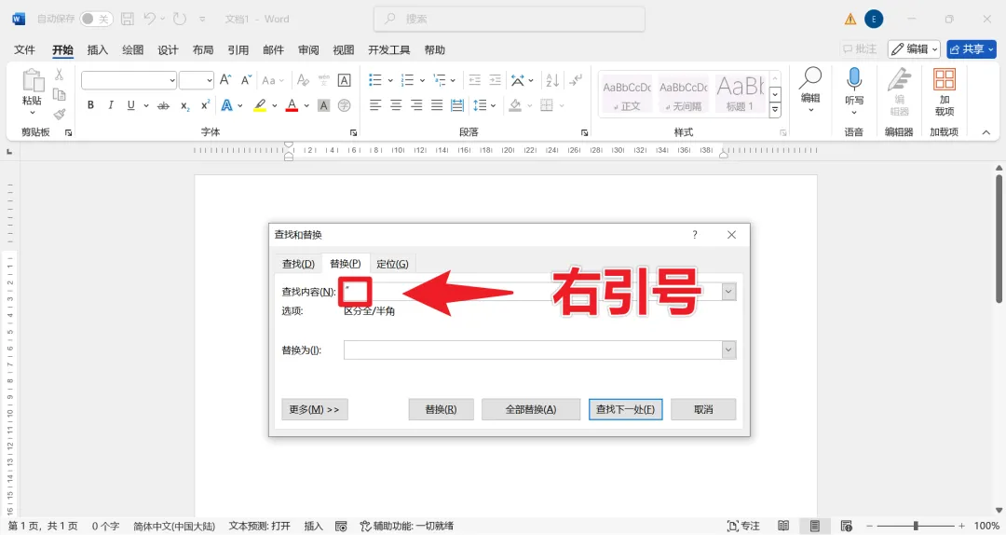Toggle Focus mode in the status bar

coord(743,526)
